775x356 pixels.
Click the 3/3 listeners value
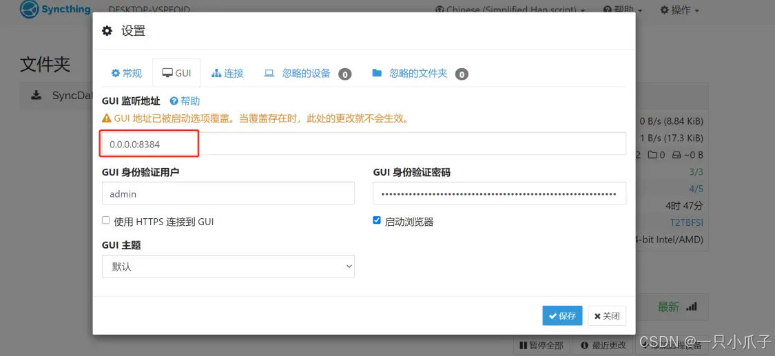[x=696, y=172]
